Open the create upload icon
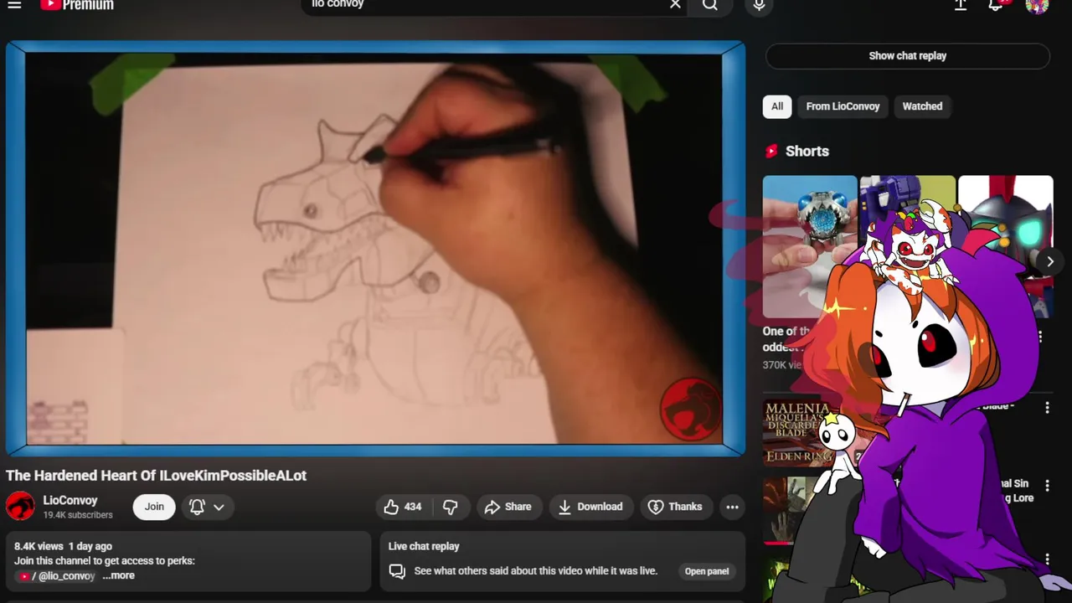The height and width of the screenshot is (603, 1072). [x=961, y=5]
